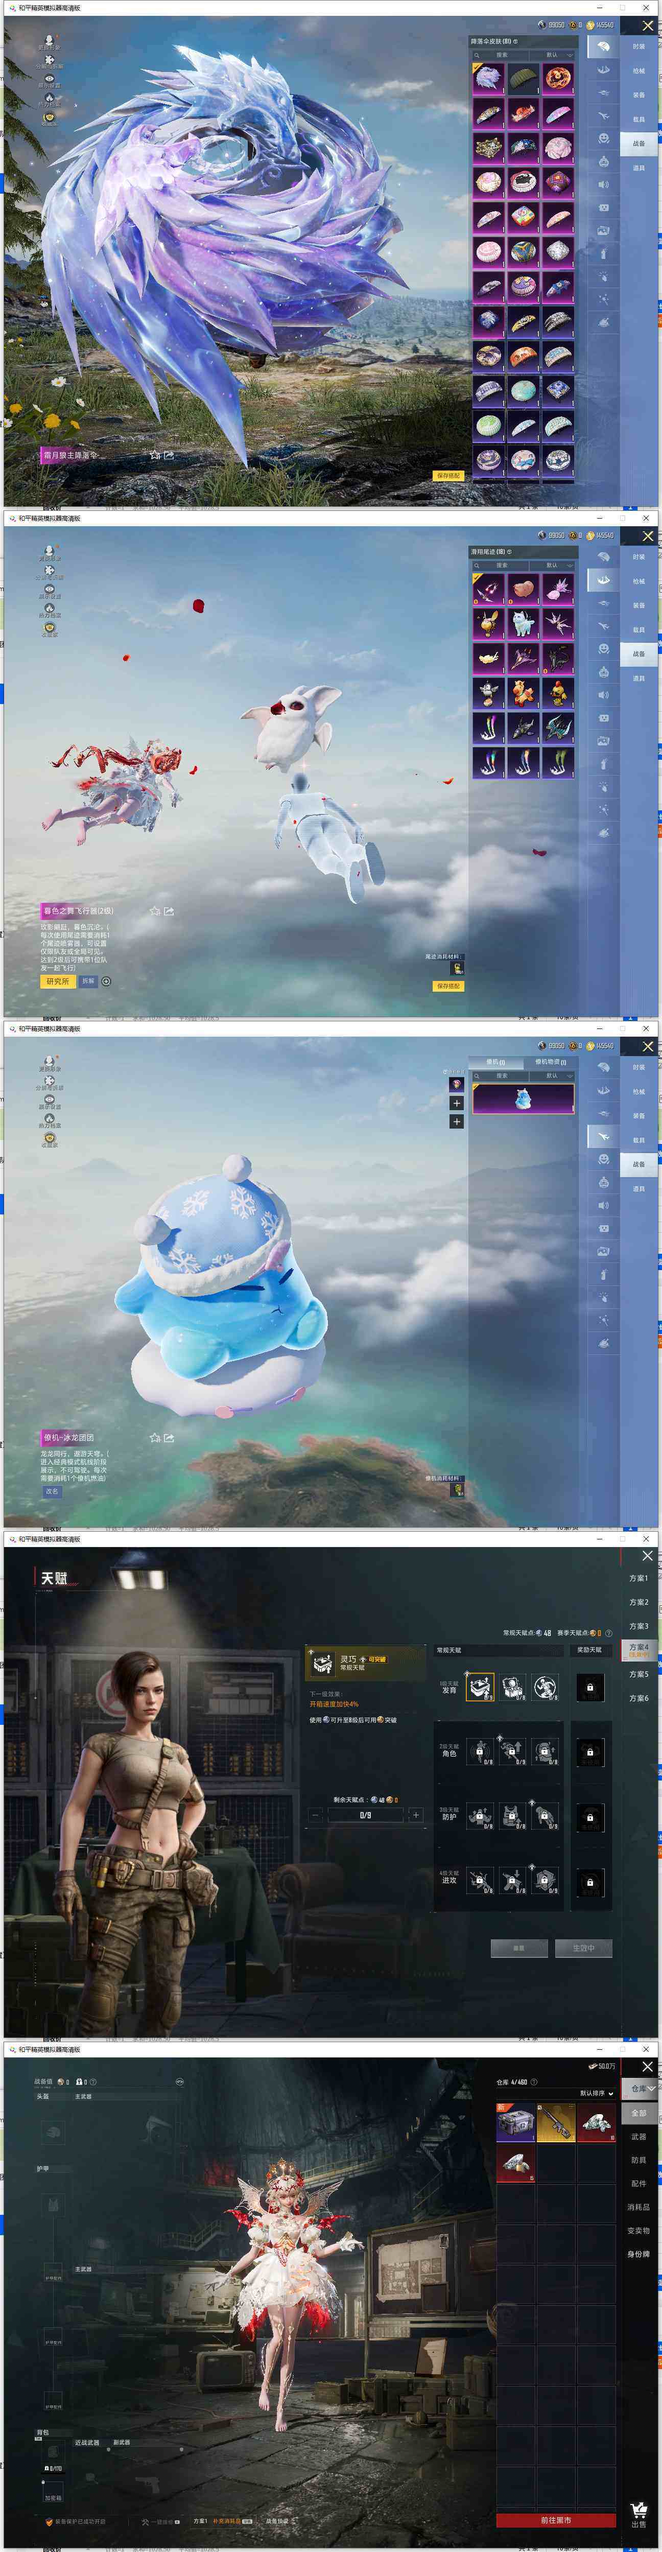Share the 霜月狼主降落伞 skin

click(169, 455)
